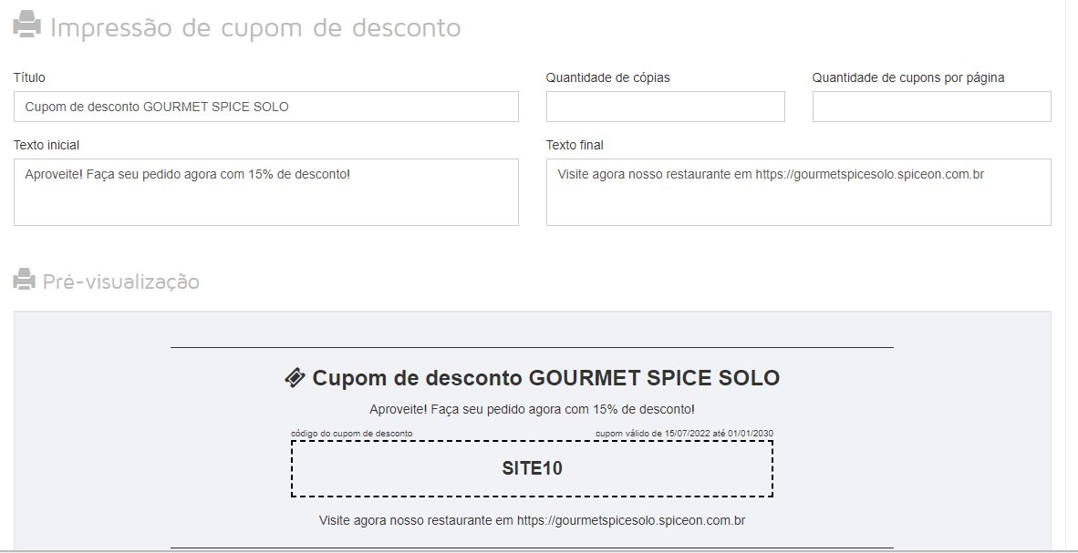
Task: Click the SITE10 coupon code box
Action: click(x=532, y=468)
